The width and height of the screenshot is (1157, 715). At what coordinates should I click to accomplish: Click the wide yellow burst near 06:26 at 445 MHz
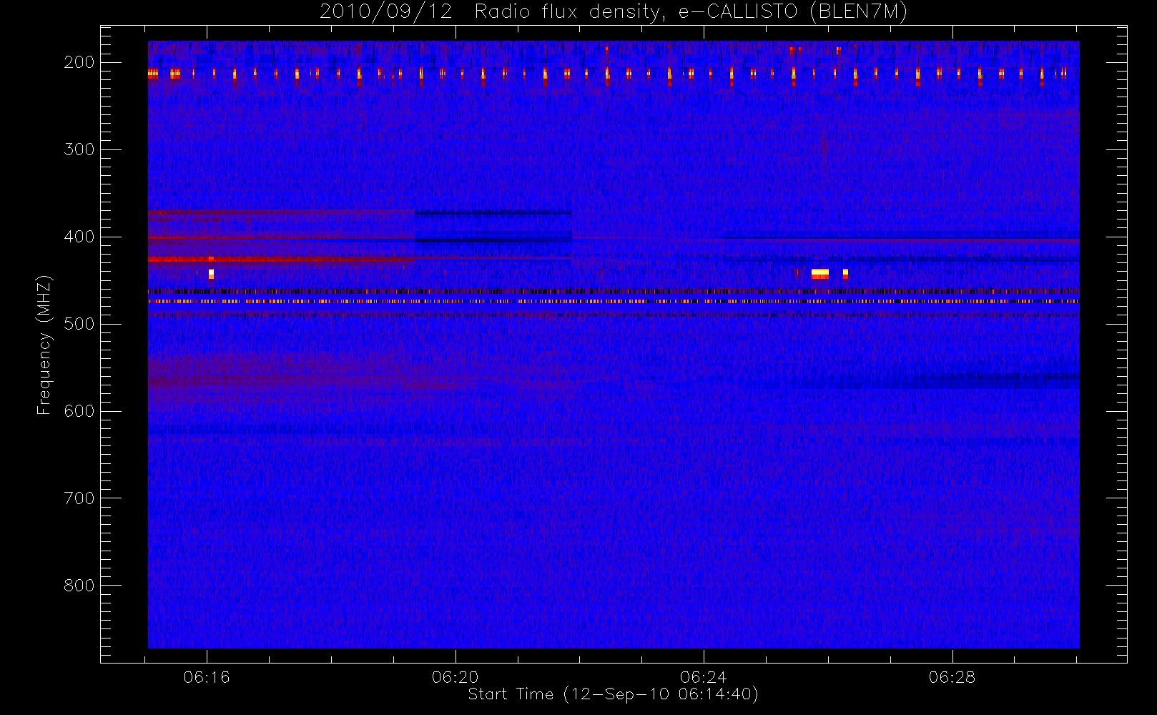[820, 273]
